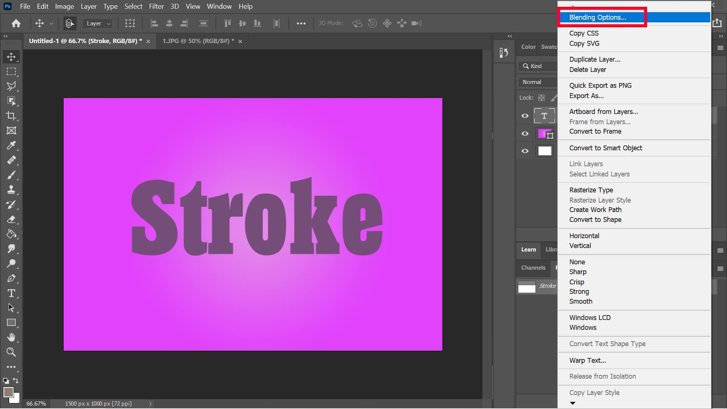Hide the gradient fill layer
The image size is (727, 409).
click(x=525, y=134)
